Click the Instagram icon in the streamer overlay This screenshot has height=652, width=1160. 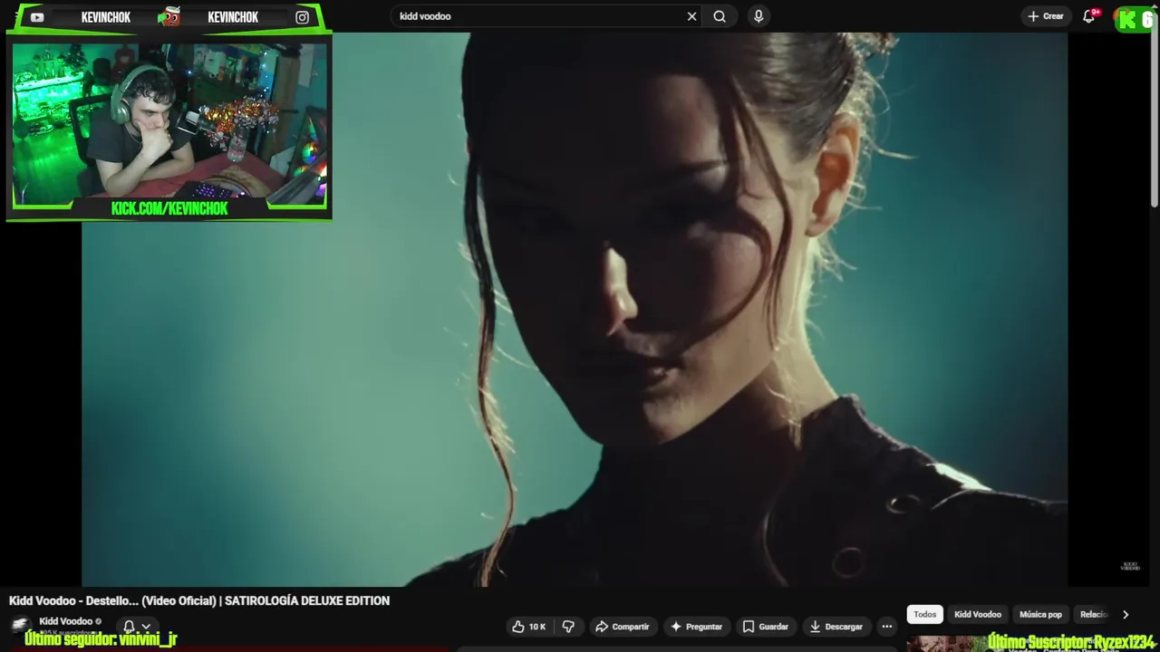(302, 17)
